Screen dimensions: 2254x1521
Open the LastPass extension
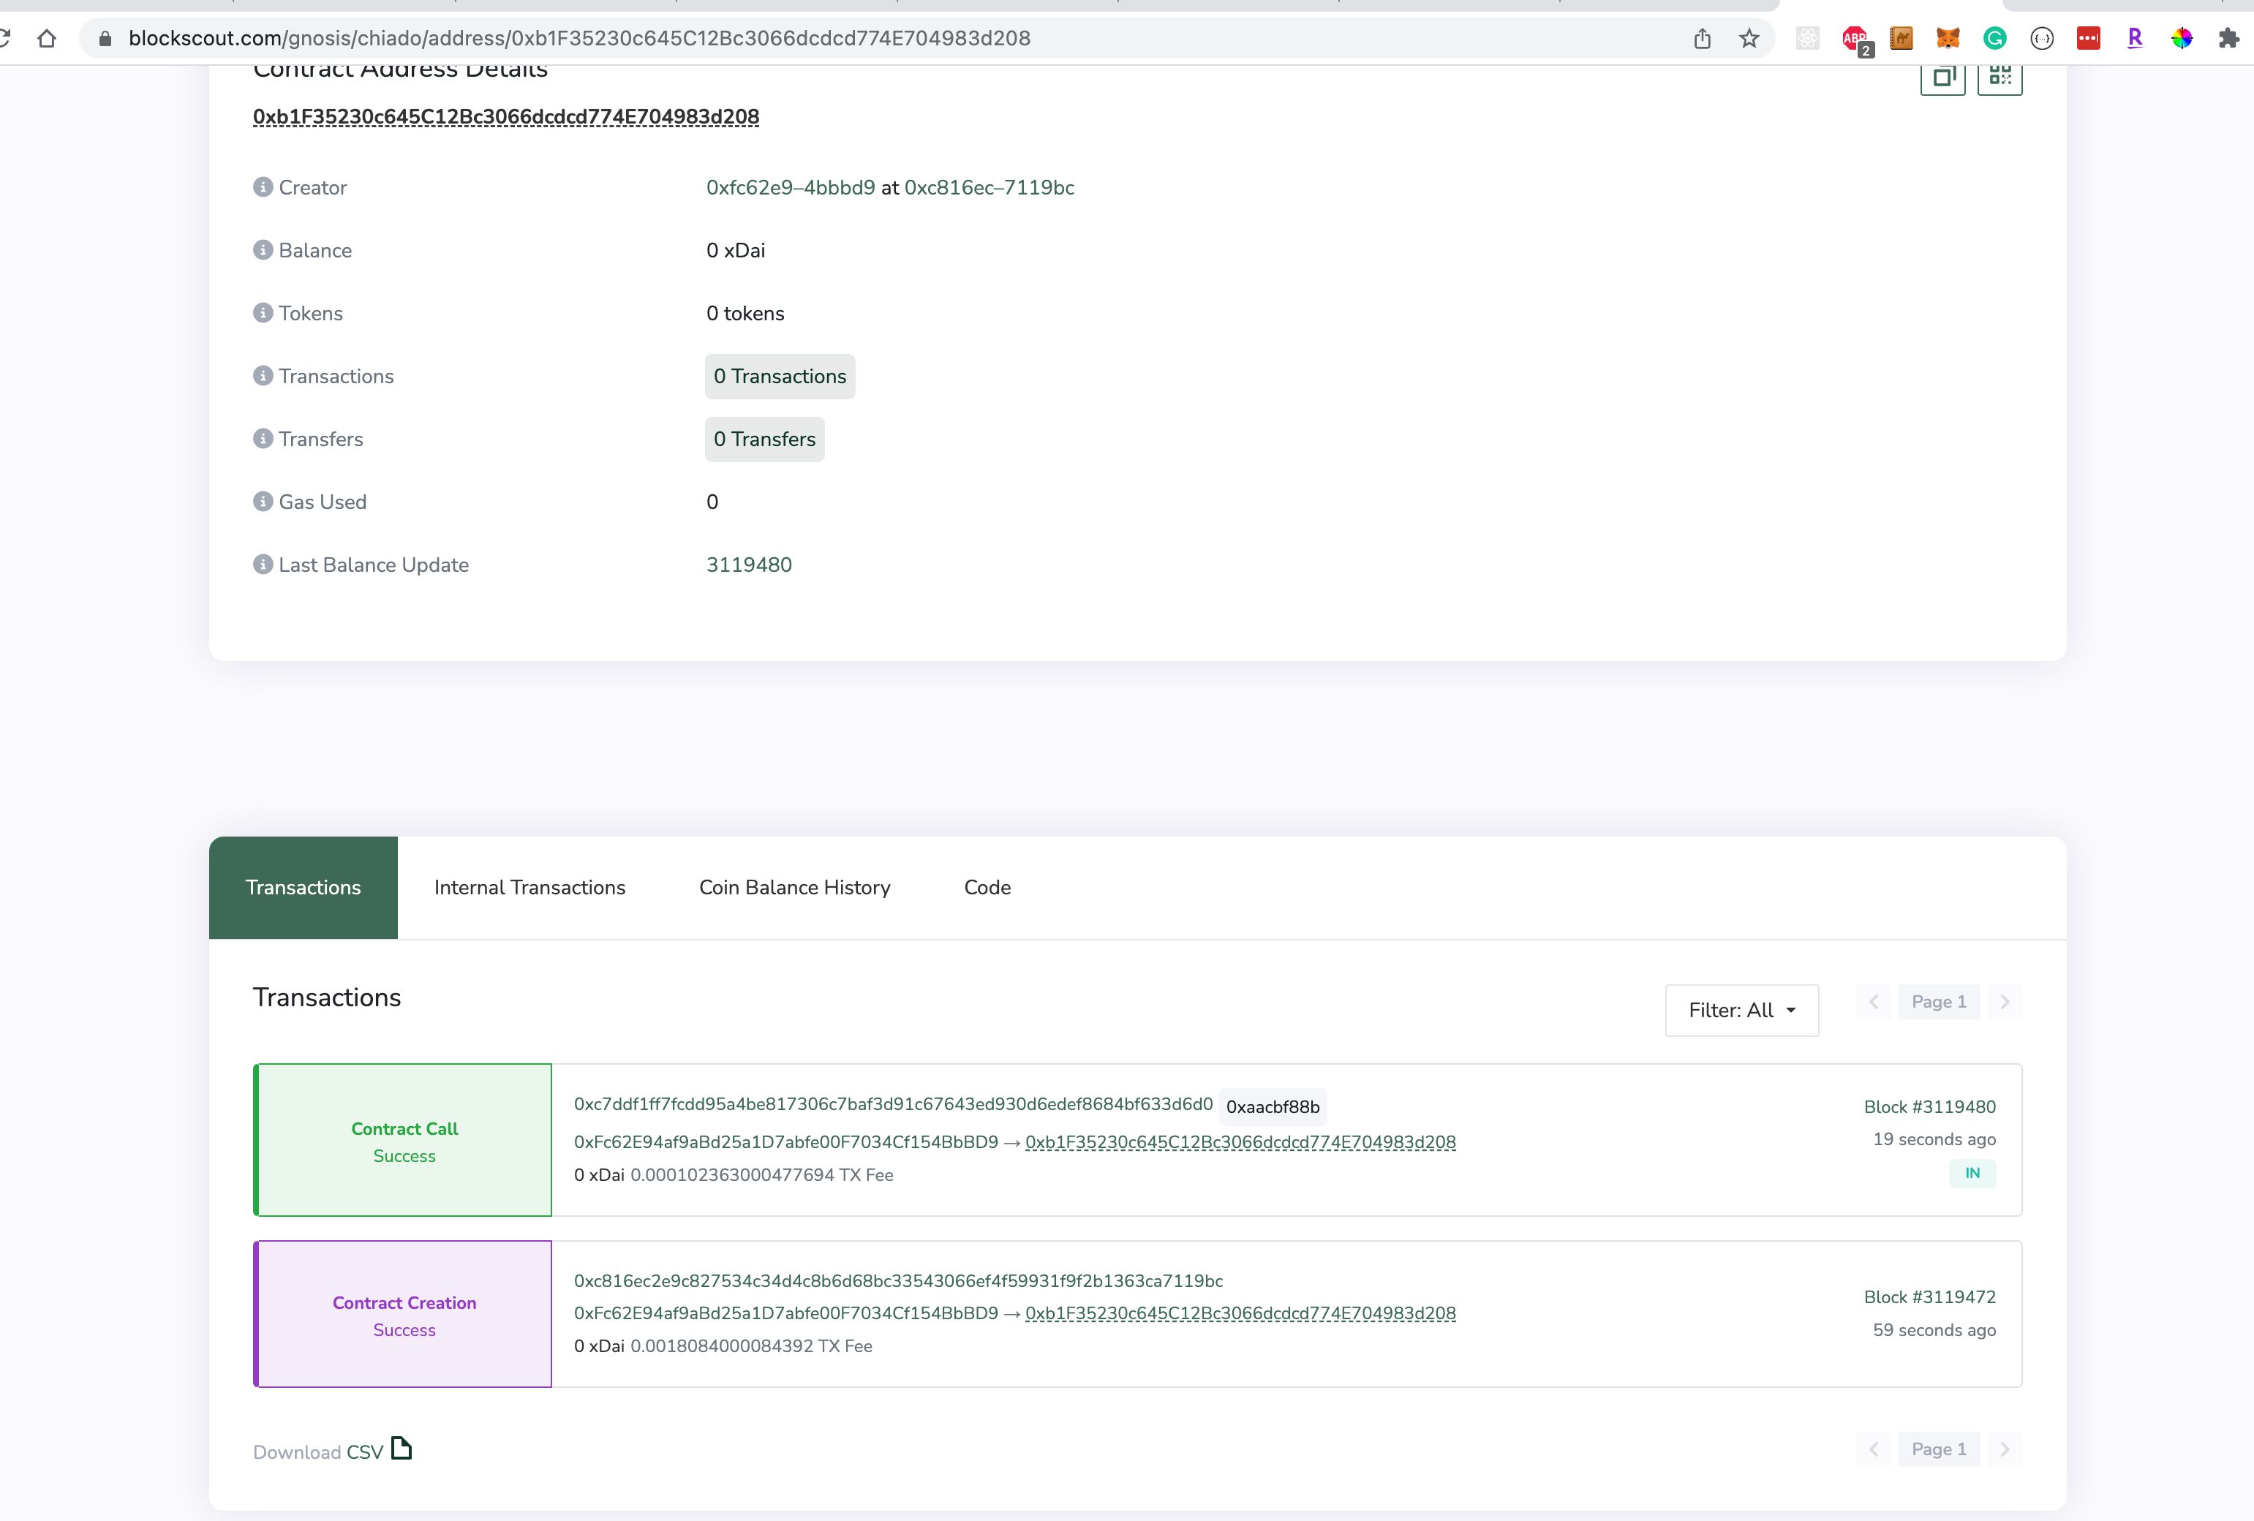pos(2088,39)
